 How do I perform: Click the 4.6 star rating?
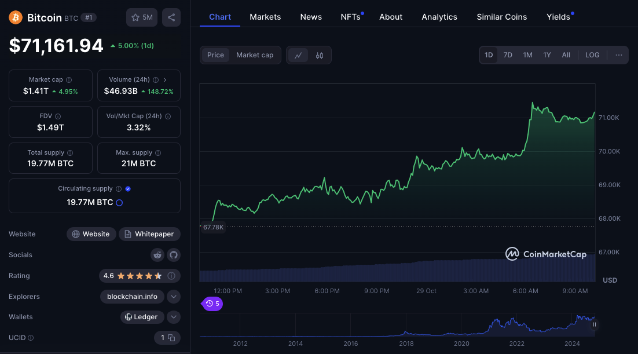[133, 276]
